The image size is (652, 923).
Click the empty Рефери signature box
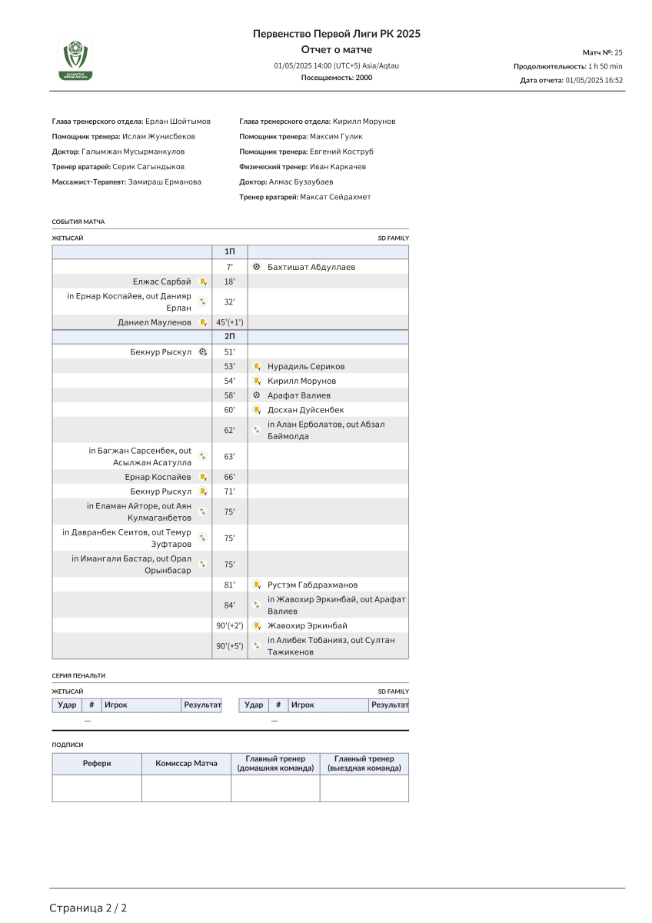(x=97, y=788)
